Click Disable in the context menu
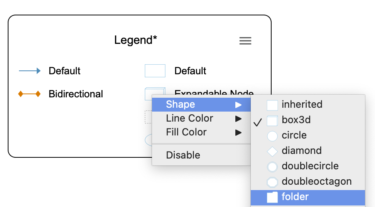The height and width of the screenshot is (207, 375). click(183, 155)
